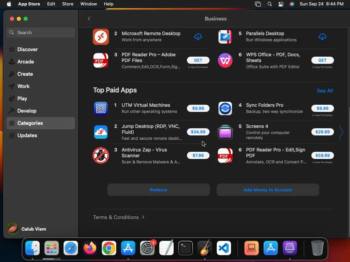Open the Apple menu

9,4
